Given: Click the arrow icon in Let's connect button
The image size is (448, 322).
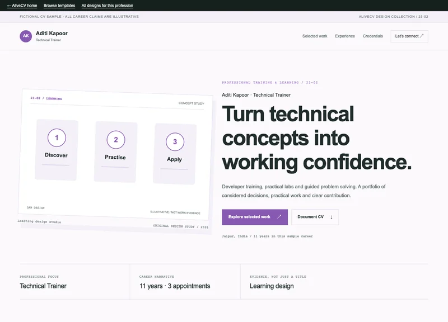Looking at the screenshot, I should tap(422, 36).
